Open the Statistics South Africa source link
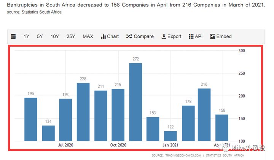The height and width of the screenshot is (160, 274). [41, 12]
